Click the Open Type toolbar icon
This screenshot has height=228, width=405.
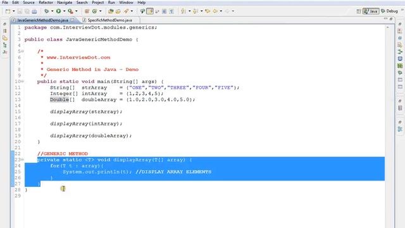point(111,11)
